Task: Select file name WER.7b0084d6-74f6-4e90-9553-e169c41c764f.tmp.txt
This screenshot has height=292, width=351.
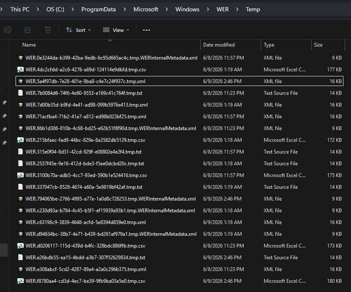Action: pos(84,93)
